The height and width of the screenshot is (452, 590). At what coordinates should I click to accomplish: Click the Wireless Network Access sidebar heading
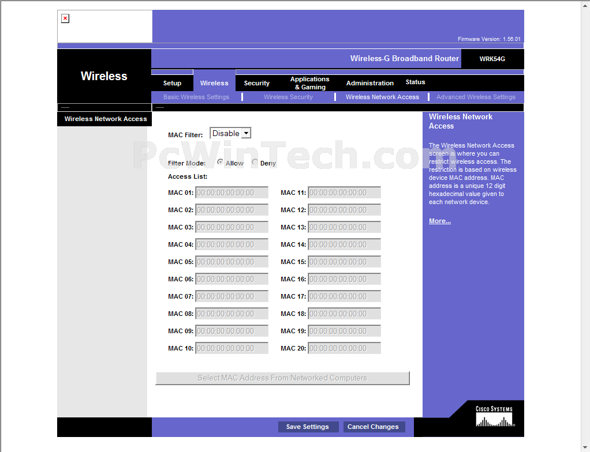pos(106,119)
